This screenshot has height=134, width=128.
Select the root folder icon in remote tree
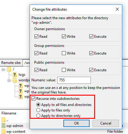[9, 69]
